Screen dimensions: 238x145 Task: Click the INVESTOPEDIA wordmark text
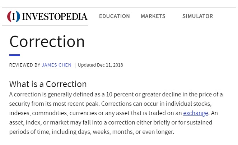pos(55,17)
